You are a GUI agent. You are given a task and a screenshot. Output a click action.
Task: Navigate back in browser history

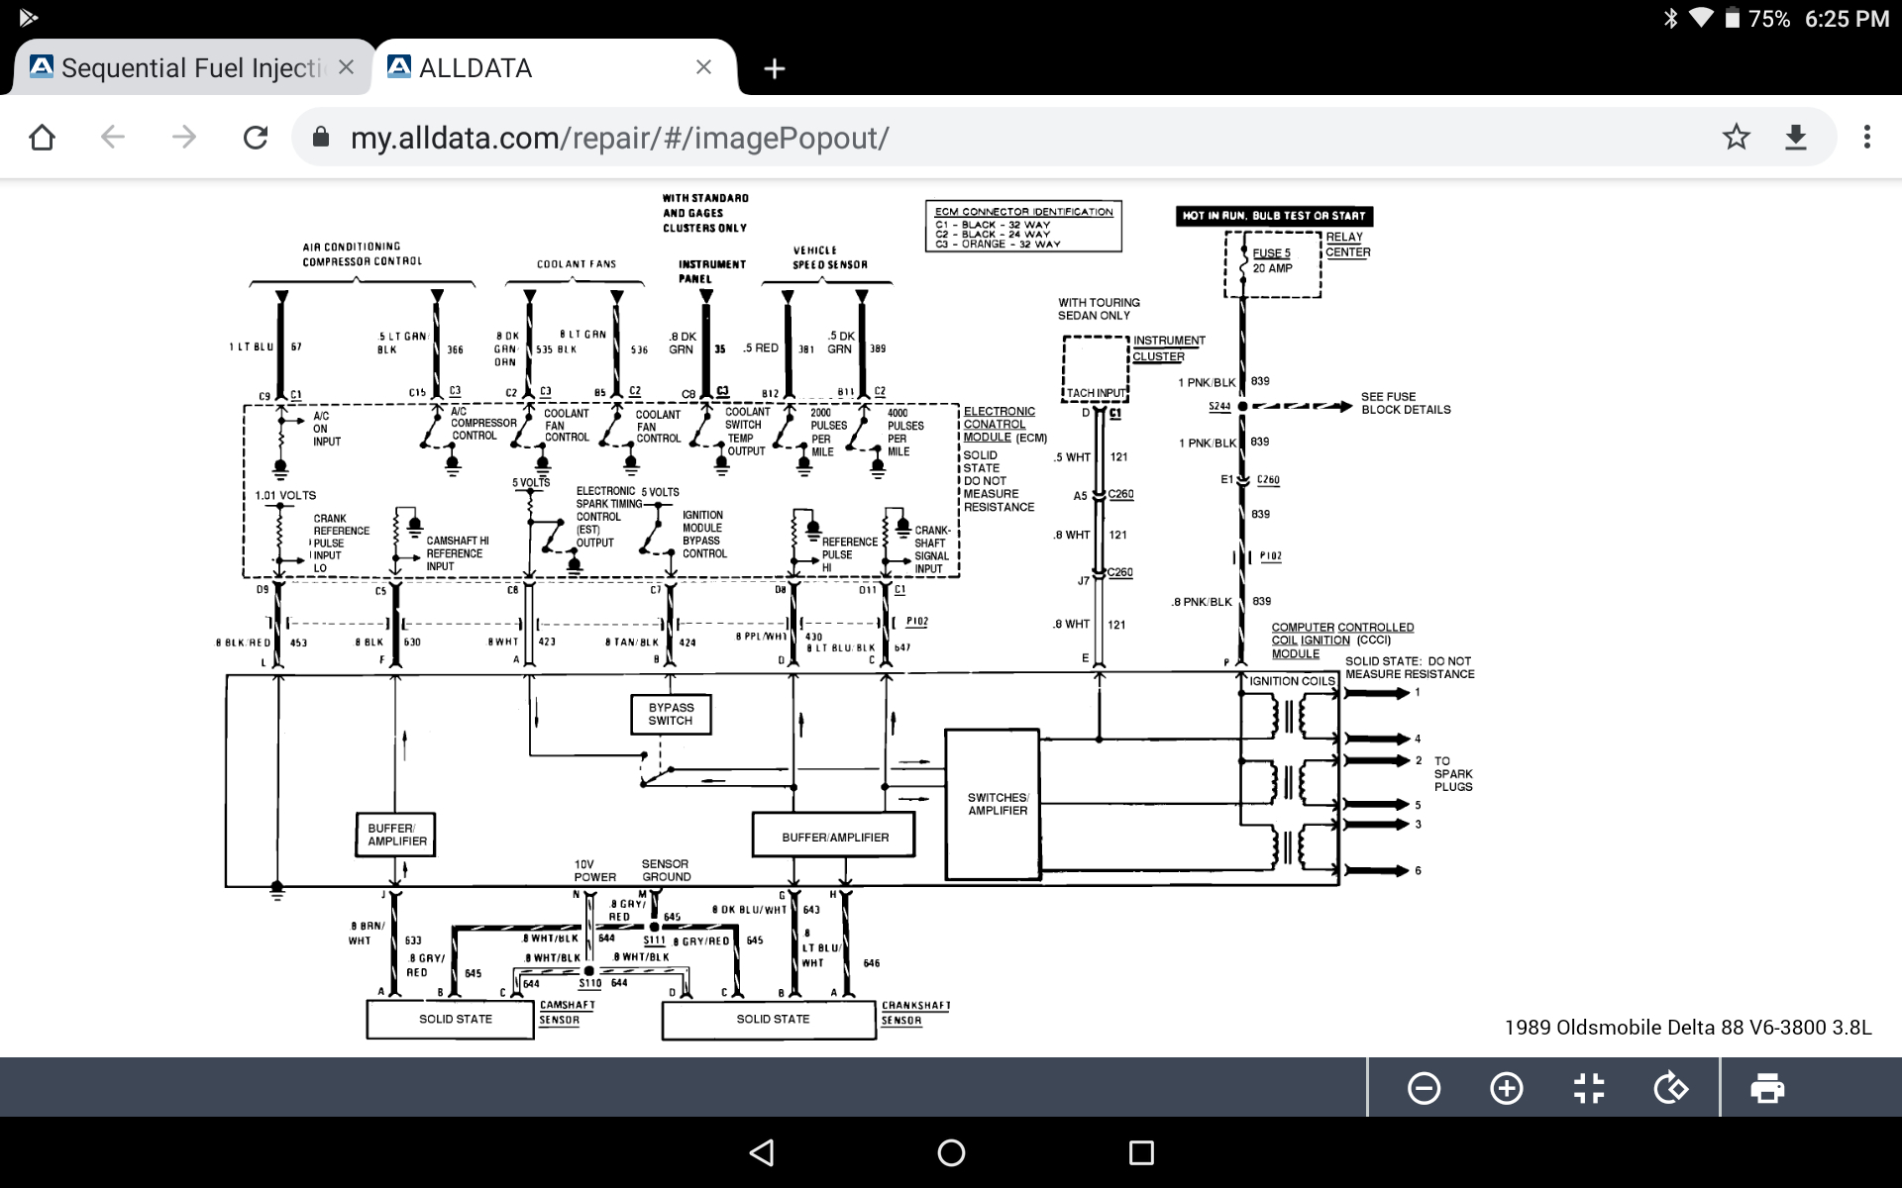point(113,137)
